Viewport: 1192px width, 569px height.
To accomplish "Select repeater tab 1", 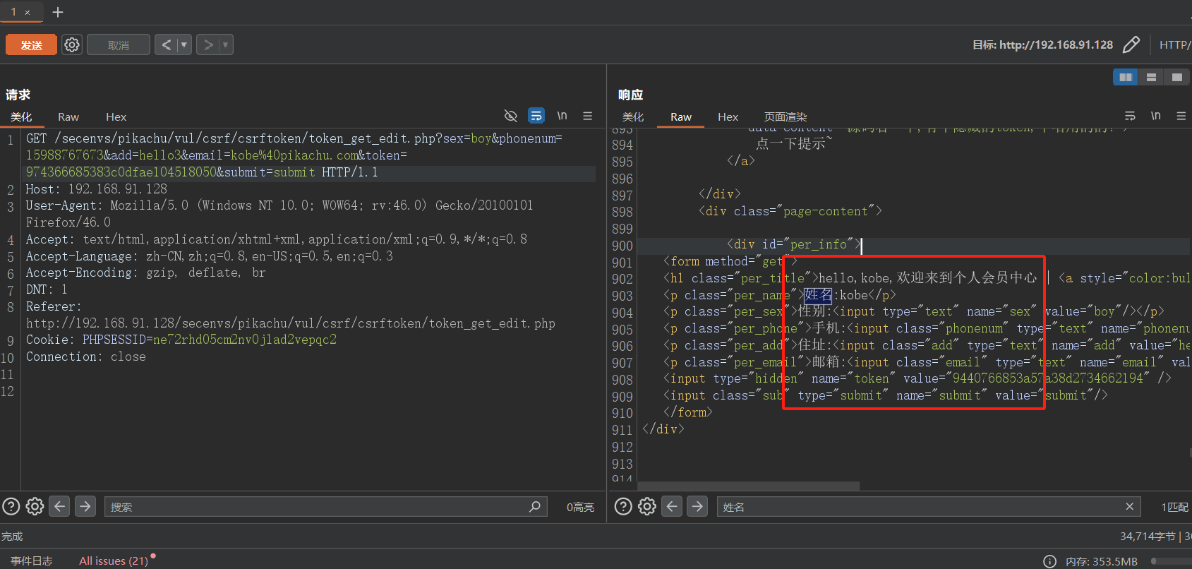I will pyautogui.click(x=14, y=12).
